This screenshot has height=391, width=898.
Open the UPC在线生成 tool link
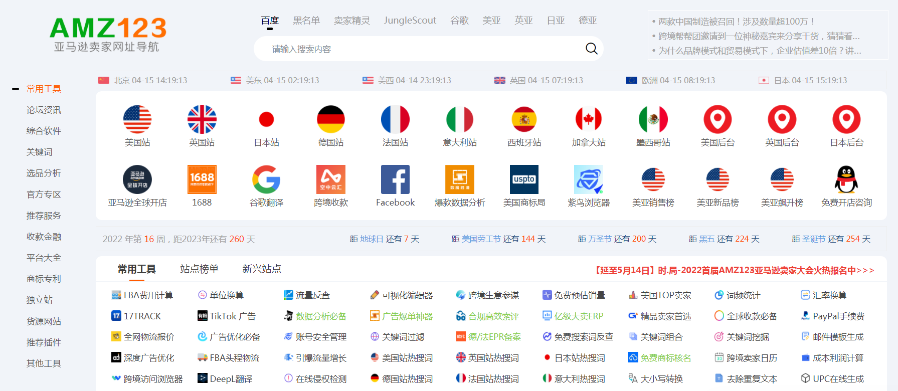click(x=832, y=379)
